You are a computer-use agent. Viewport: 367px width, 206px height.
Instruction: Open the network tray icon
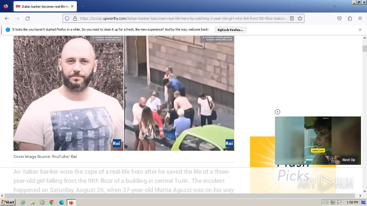(333, 202)
